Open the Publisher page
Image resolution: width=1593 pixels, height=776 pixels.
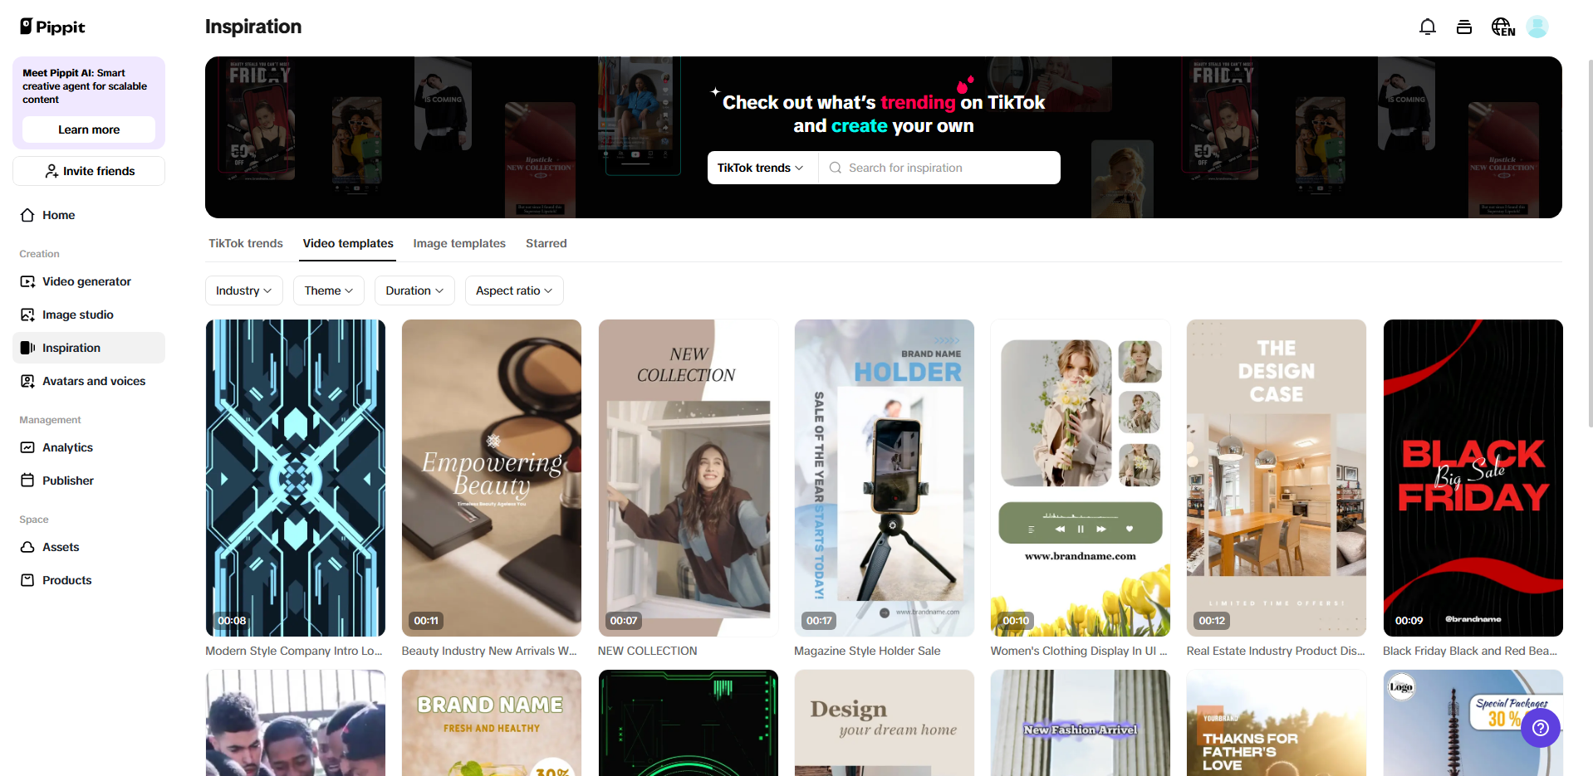click(89, 481)
